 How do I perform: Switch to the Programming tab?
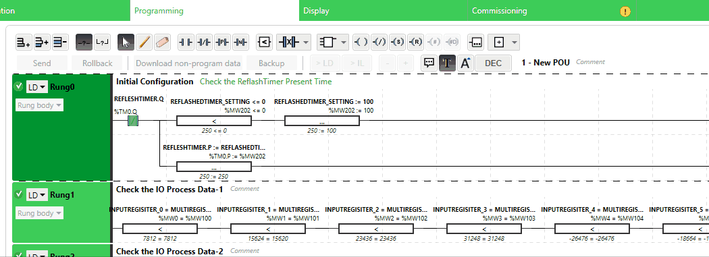[x=215, y=10]
